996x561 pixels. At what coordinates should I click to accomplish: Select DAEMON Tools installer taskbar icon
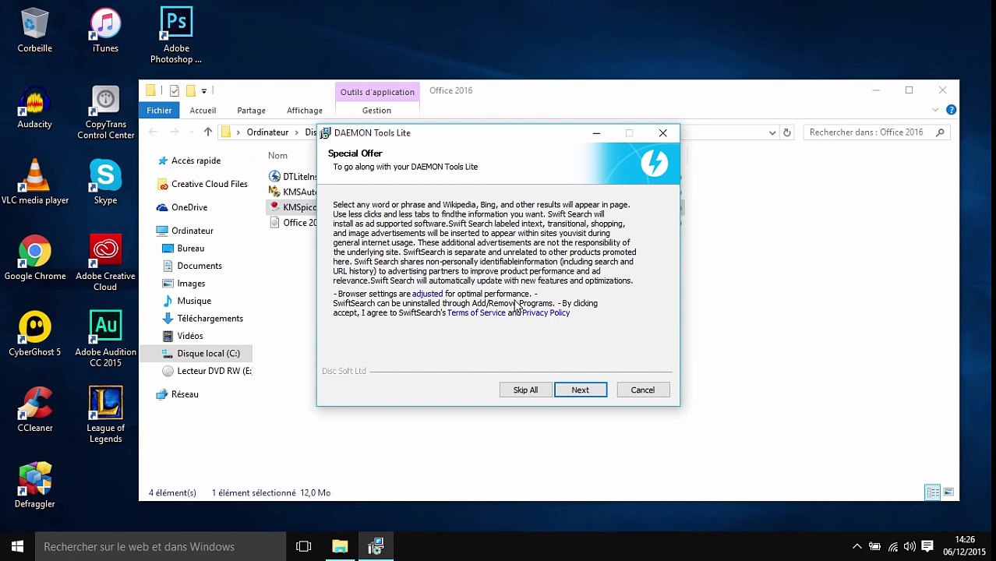376,546
